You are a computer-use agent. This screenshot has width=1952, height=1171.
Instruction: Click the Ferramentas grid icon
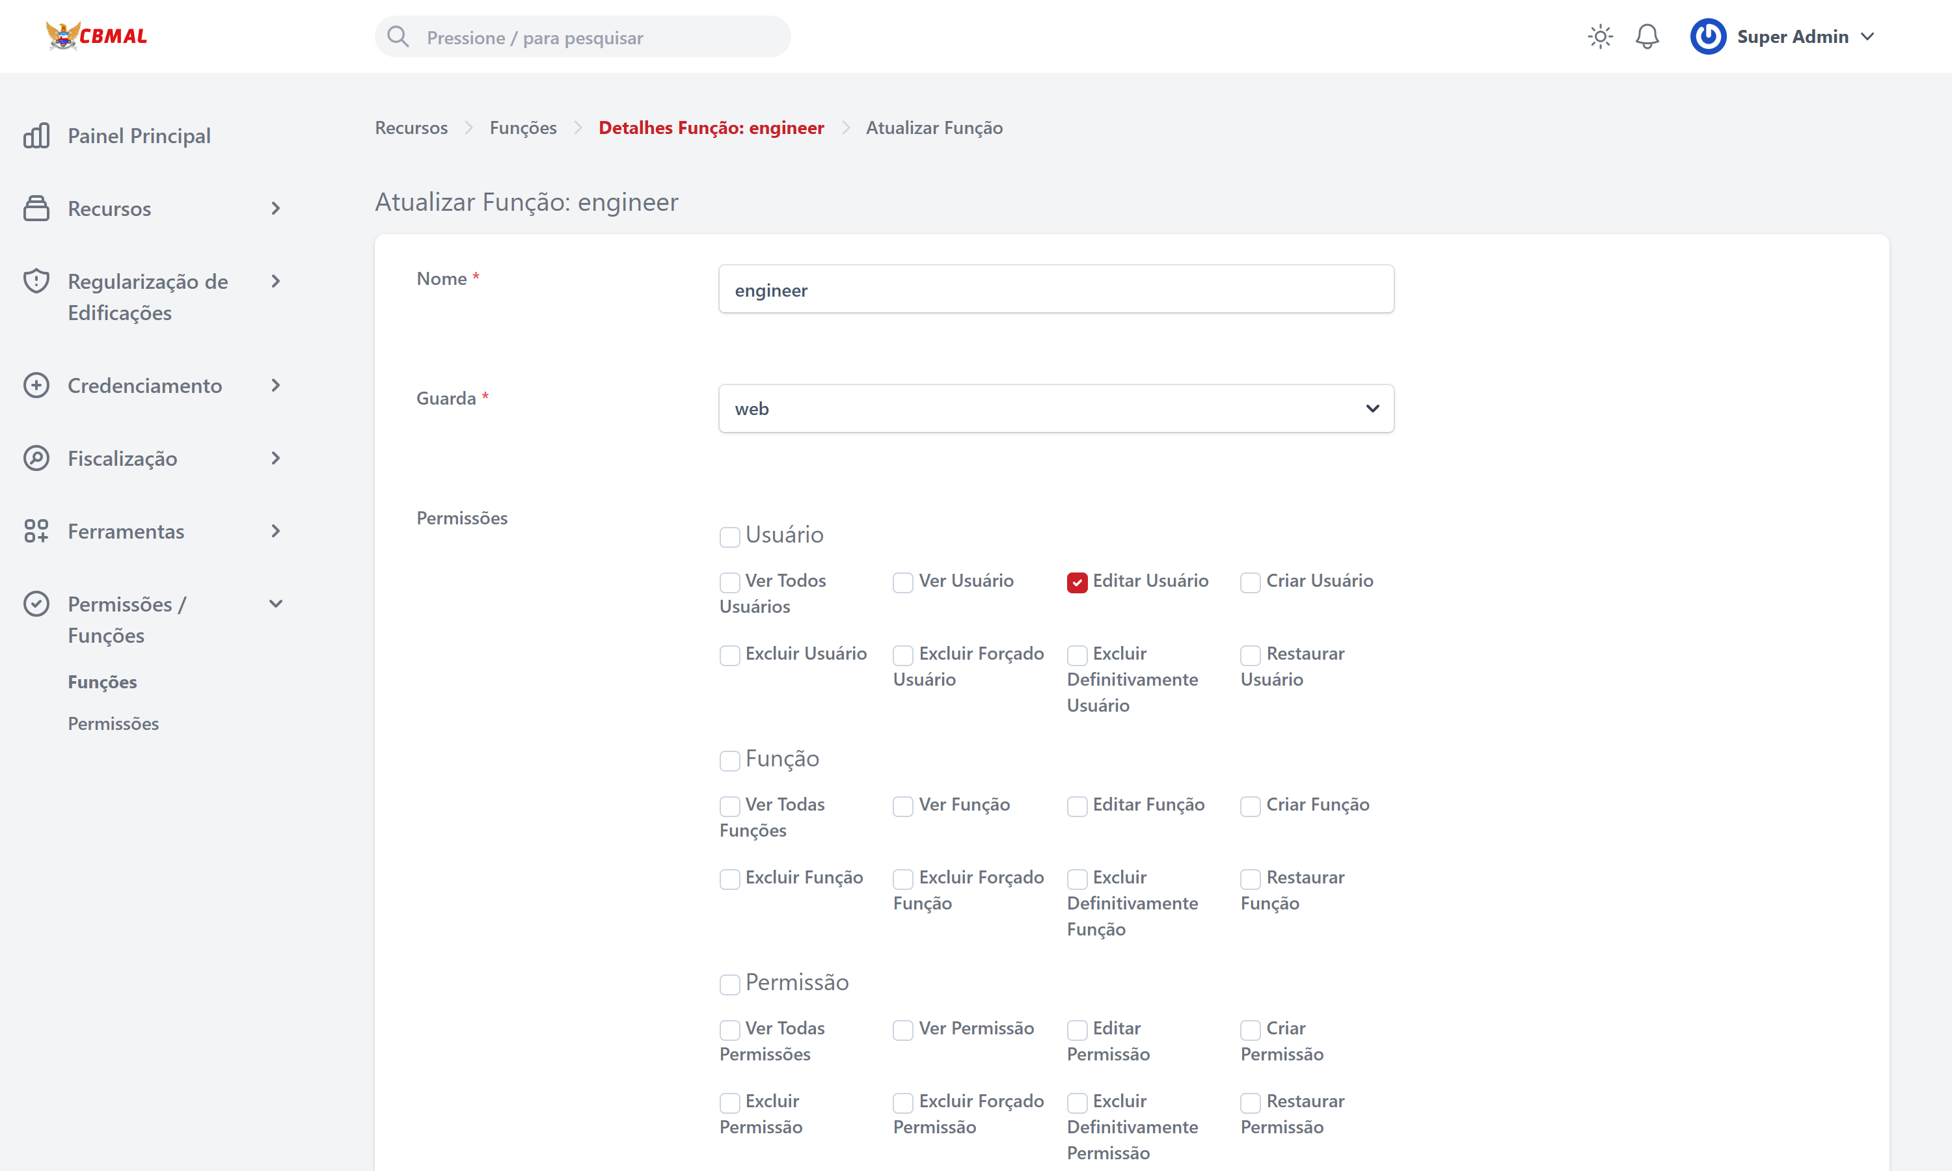(36, 531)
